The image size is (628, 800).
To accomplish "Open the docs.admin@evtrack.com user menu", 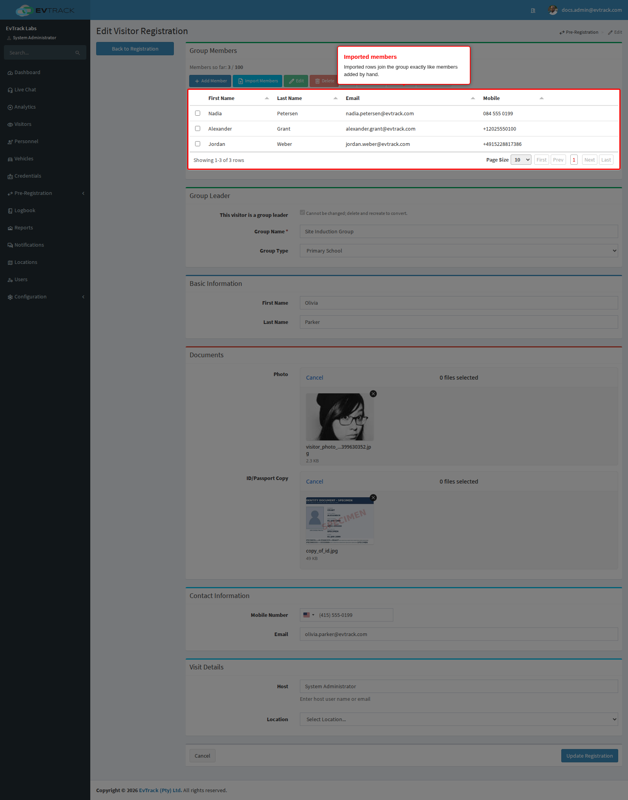I will (x=585, y=10).
